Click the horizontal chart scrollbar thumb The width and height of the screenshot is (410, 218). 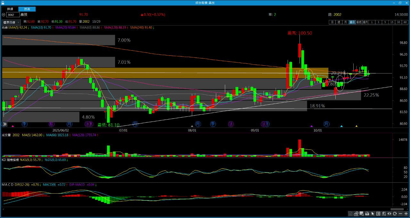[x=397, y=209]
